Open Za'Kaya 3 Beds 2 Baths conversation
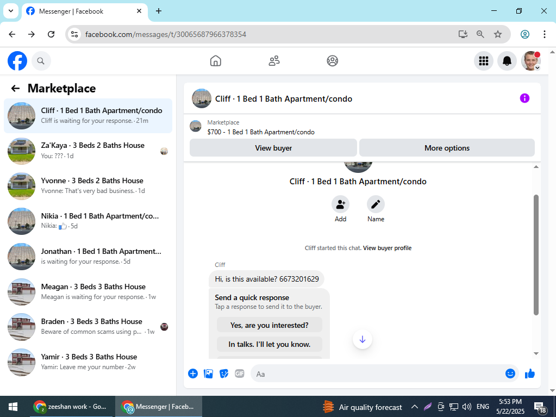 (88, 151)
